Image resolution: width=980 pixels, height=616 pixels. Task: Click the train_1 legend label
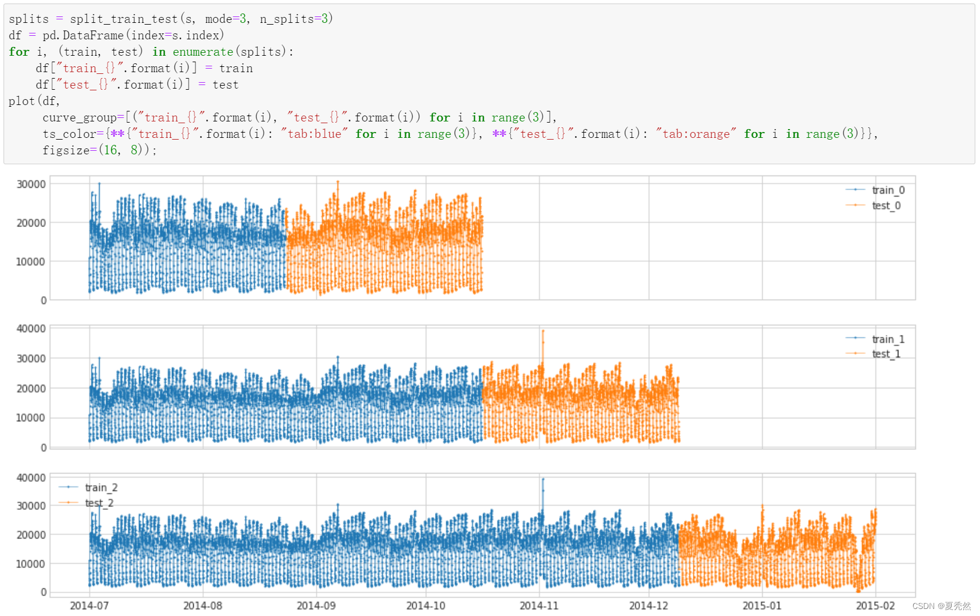(x=888, y=339)
